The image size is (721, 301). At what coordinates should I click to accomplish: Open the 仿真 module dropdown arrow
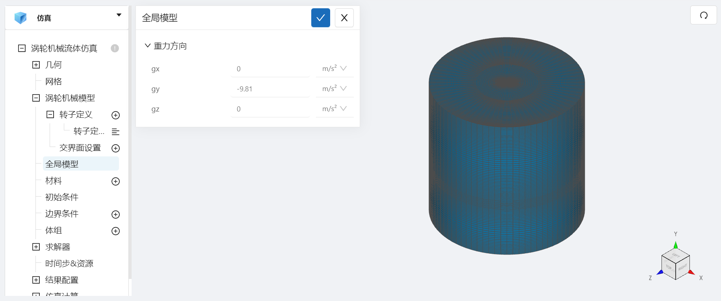tap(119, 15)
